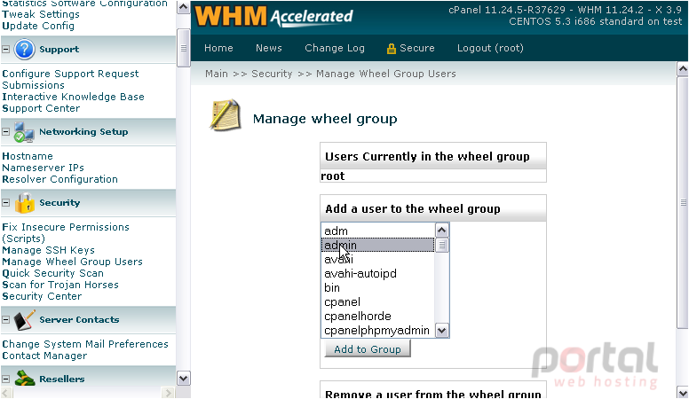Open Quick Security Scan link
This screenshot has height=399, width=689.
tap(52, 273)
